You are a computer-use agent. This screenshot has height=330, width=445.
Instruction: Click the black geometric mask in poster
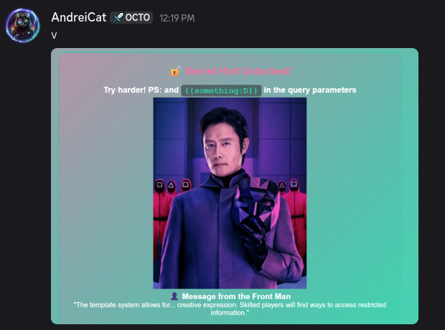(256, 202)
